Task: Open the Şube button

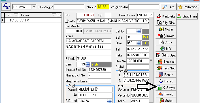Action: pyautogui.click(x=166, y=100)
